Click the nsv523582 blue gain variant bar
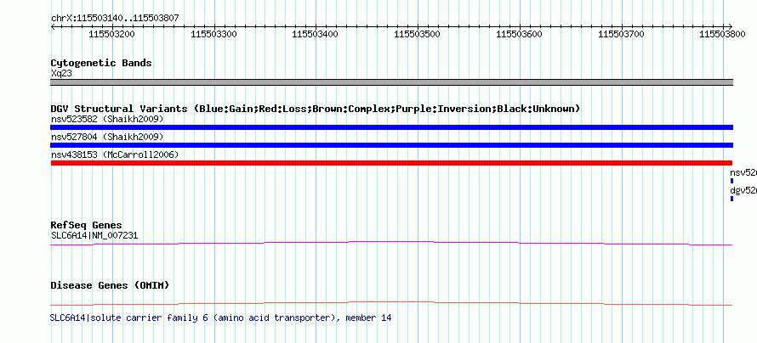This screenshot has width=757, height=343. tap(391, 127)
